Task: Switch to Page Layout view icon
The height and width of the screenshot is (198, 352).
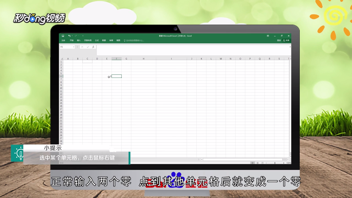Action: point(257,163)
